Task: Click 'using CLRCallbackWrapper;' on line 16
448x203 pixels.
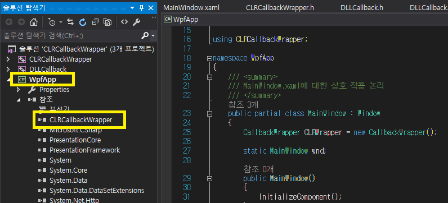Action: pos(260,39)
